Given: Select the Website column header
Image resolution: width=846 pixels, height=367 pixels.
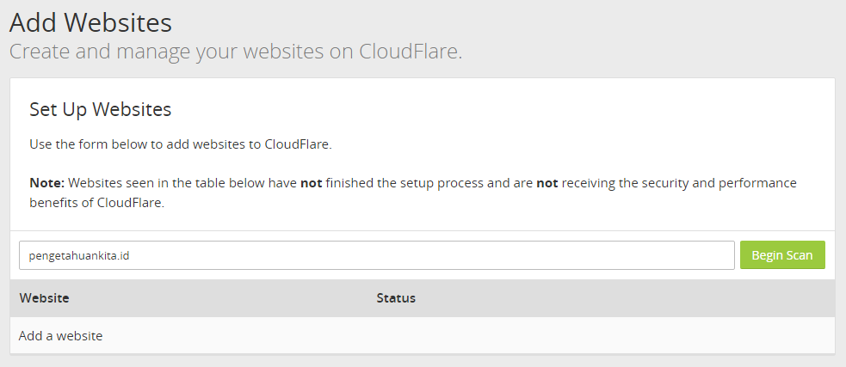Looking at the screenshot, I should point(44,298).
